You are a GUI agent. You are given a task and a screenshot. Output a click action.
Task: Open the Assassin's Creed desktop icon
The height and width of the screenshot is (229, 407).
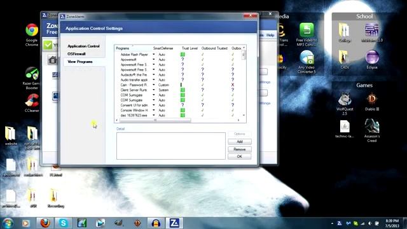coord(371,130)
